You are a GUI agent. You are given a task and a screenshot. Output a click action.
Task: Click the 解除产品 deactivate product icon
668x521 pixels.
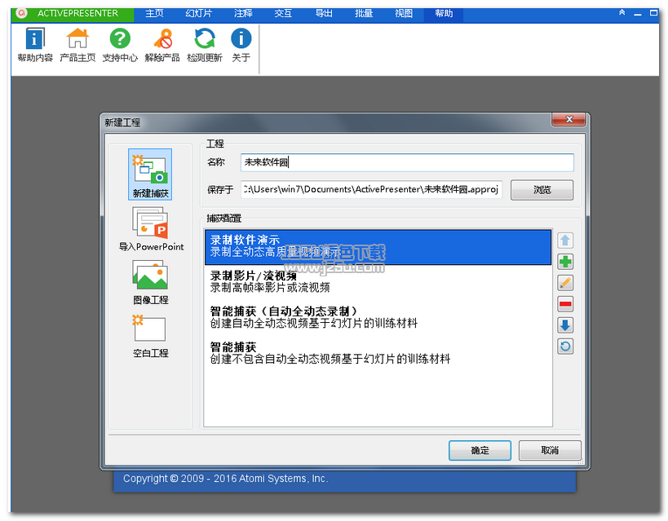161,44
